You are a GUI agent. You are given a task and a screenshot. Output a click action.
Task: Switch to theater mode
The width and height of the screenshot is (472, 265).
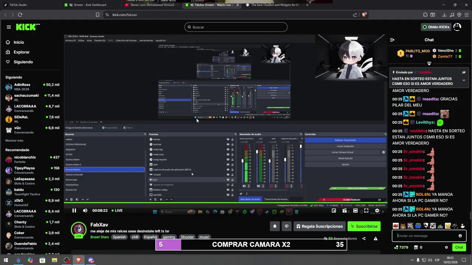[355, 211]
